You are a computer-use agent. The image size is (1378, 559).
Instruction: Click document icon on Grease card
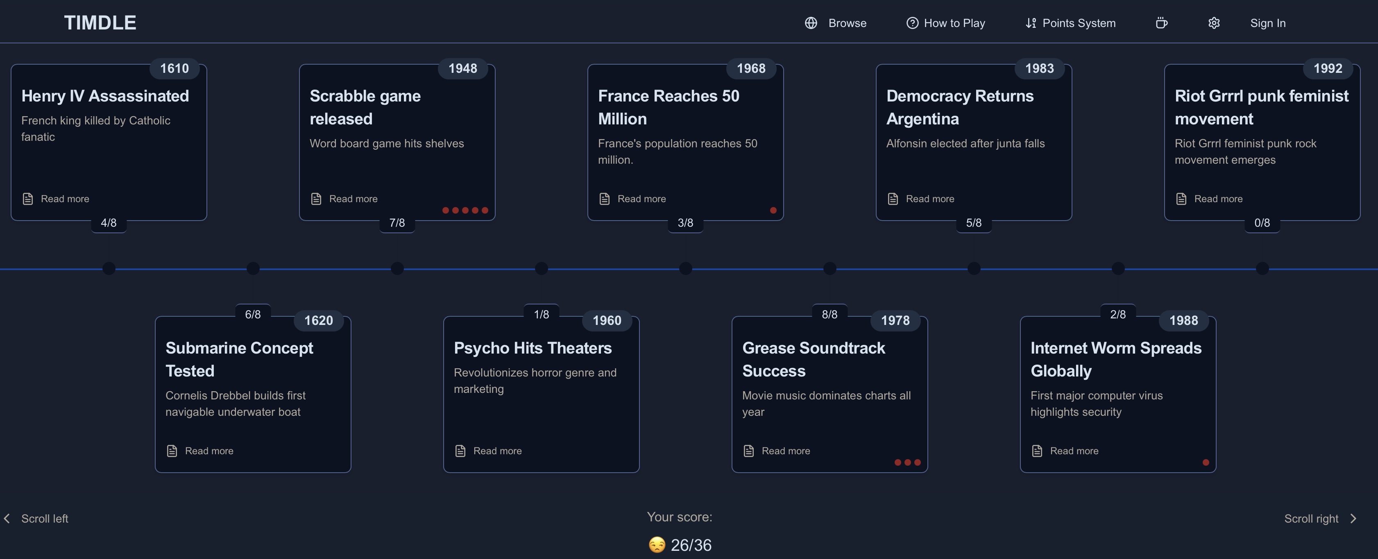[x=748, y=451]
